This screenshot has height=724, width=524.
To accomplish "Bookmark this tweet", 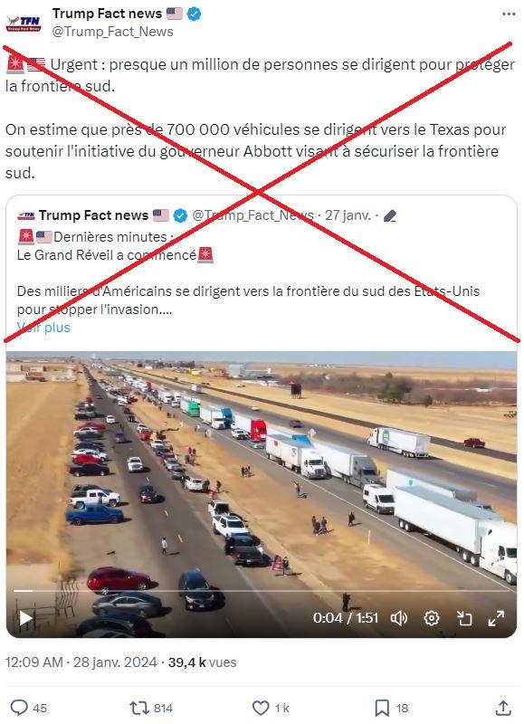I will (x=382, y=708).
